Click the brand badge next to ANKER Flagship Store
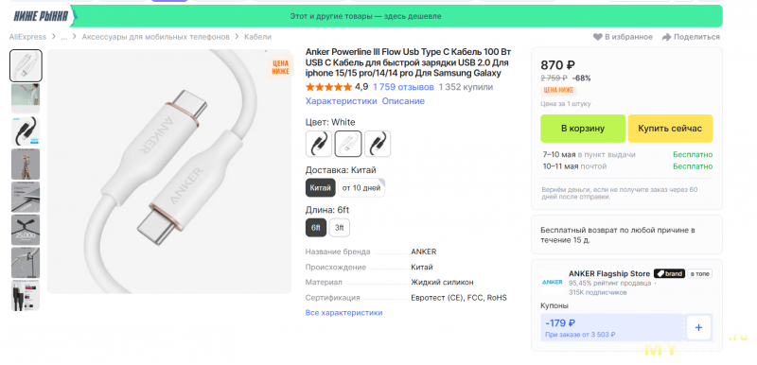757x365 pixels. click(x=669, y=274)
